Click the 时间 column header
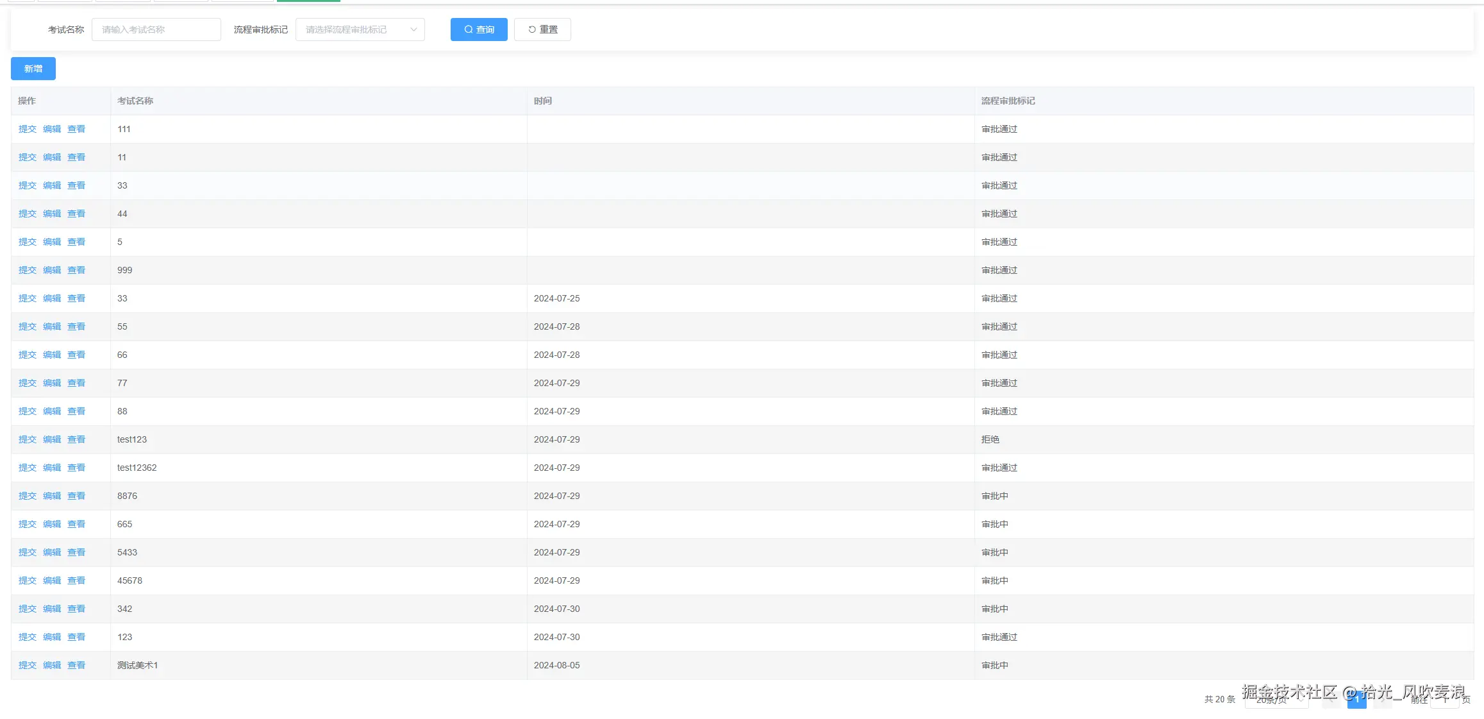The width and height of the screenshot is (1484, 719). click(x=542, y=101)
